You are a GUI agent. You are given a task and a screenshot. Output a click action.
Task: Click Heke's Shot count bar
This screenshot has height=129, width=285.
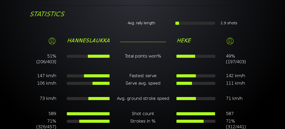(x=196, y=114)
